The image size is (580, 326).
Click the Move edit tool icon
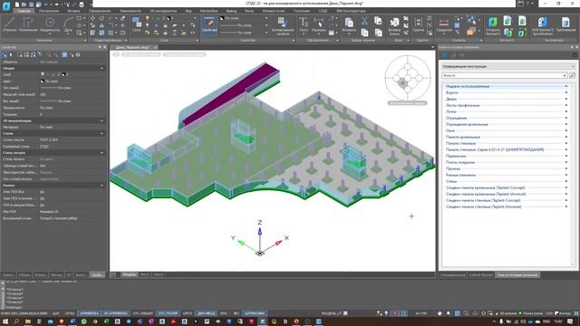click(92, 18)
